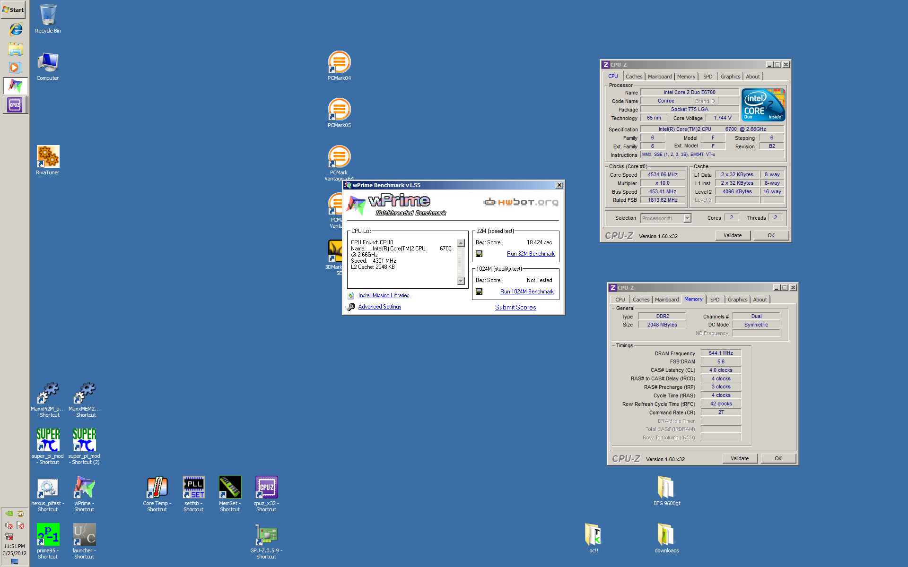Image resolution: width=908 pixels, height=567 pixels.
Task: Open the Start menu
Action: coord(13,9)
